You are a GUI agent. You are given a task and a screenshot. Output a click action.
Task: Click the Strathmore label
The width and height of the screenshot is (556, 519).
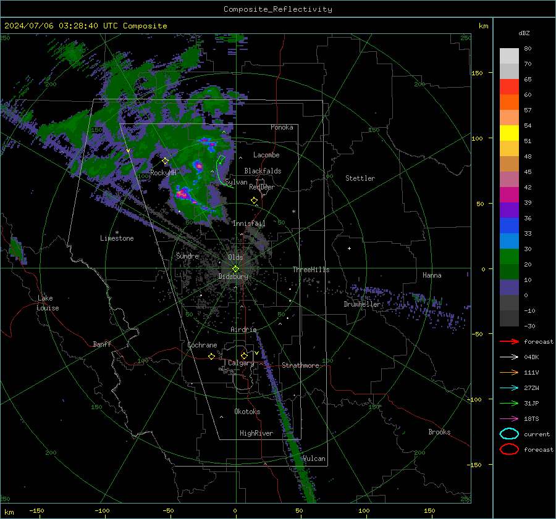pos(300,365)
